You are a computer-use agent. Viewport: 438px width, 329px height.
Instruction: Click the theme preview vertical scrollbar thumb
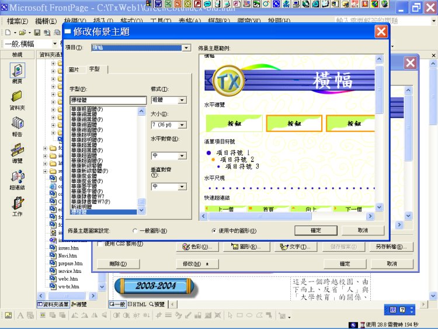[379, 89]
